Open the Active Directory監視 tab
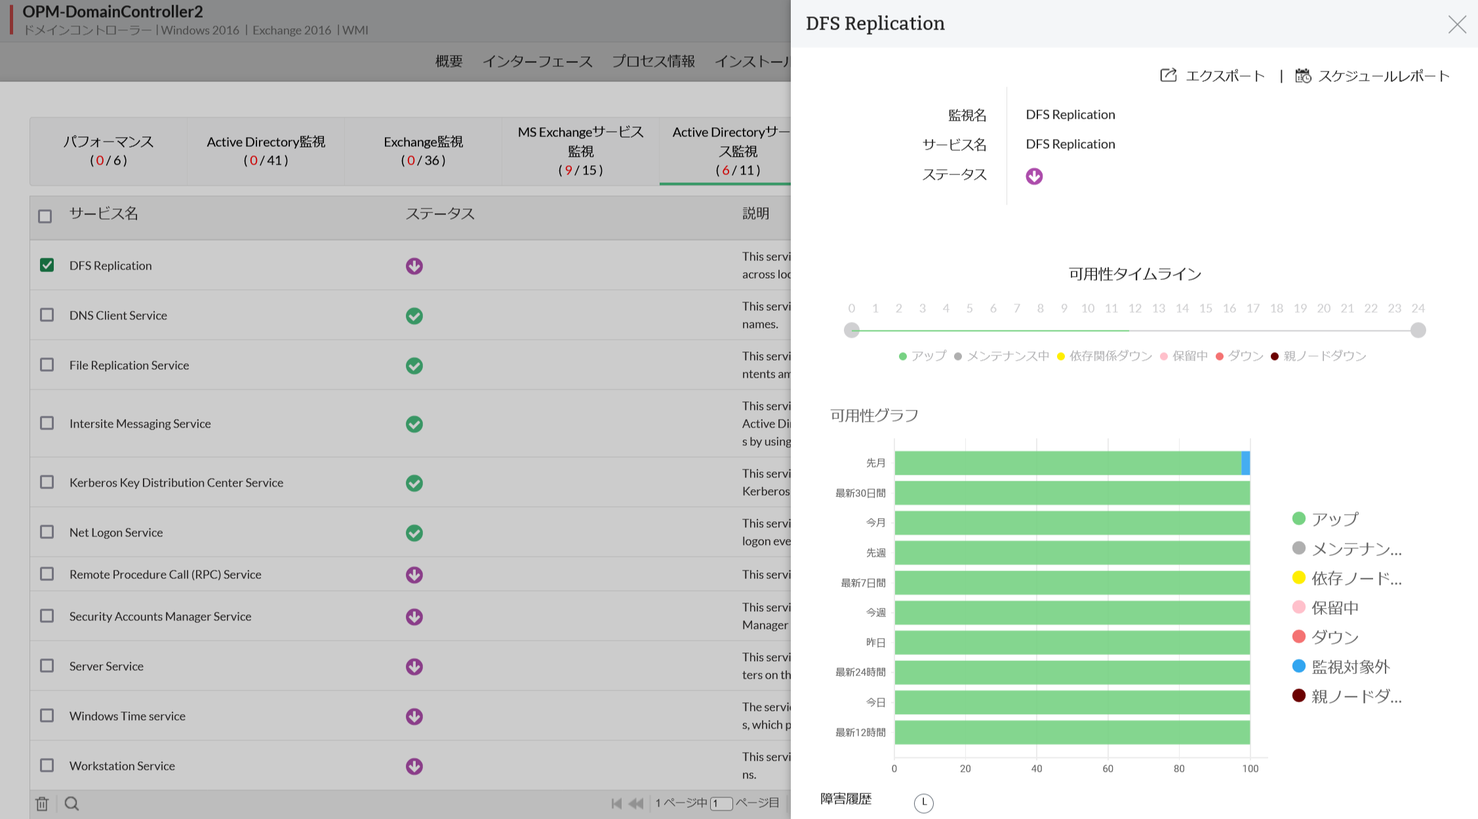Viewport: 1478px width, 819px height. coord(266,151)
